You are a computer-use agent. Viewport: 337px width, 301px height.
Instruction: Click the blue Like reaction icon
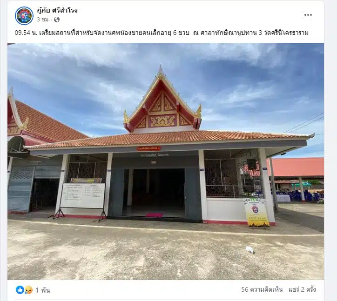pos(20,290)
